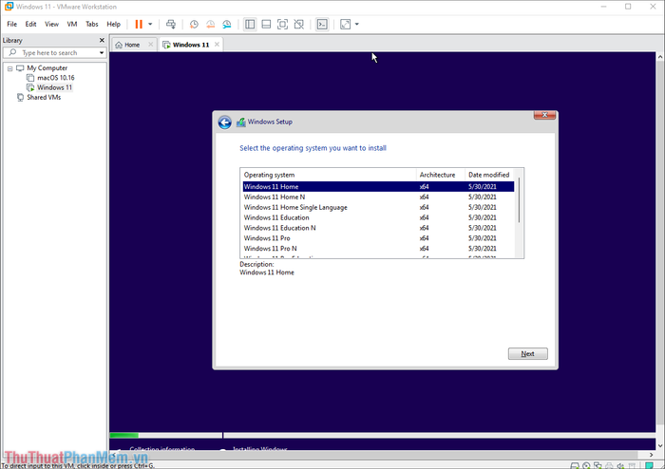Click the printer status icon

click(609, 465)
